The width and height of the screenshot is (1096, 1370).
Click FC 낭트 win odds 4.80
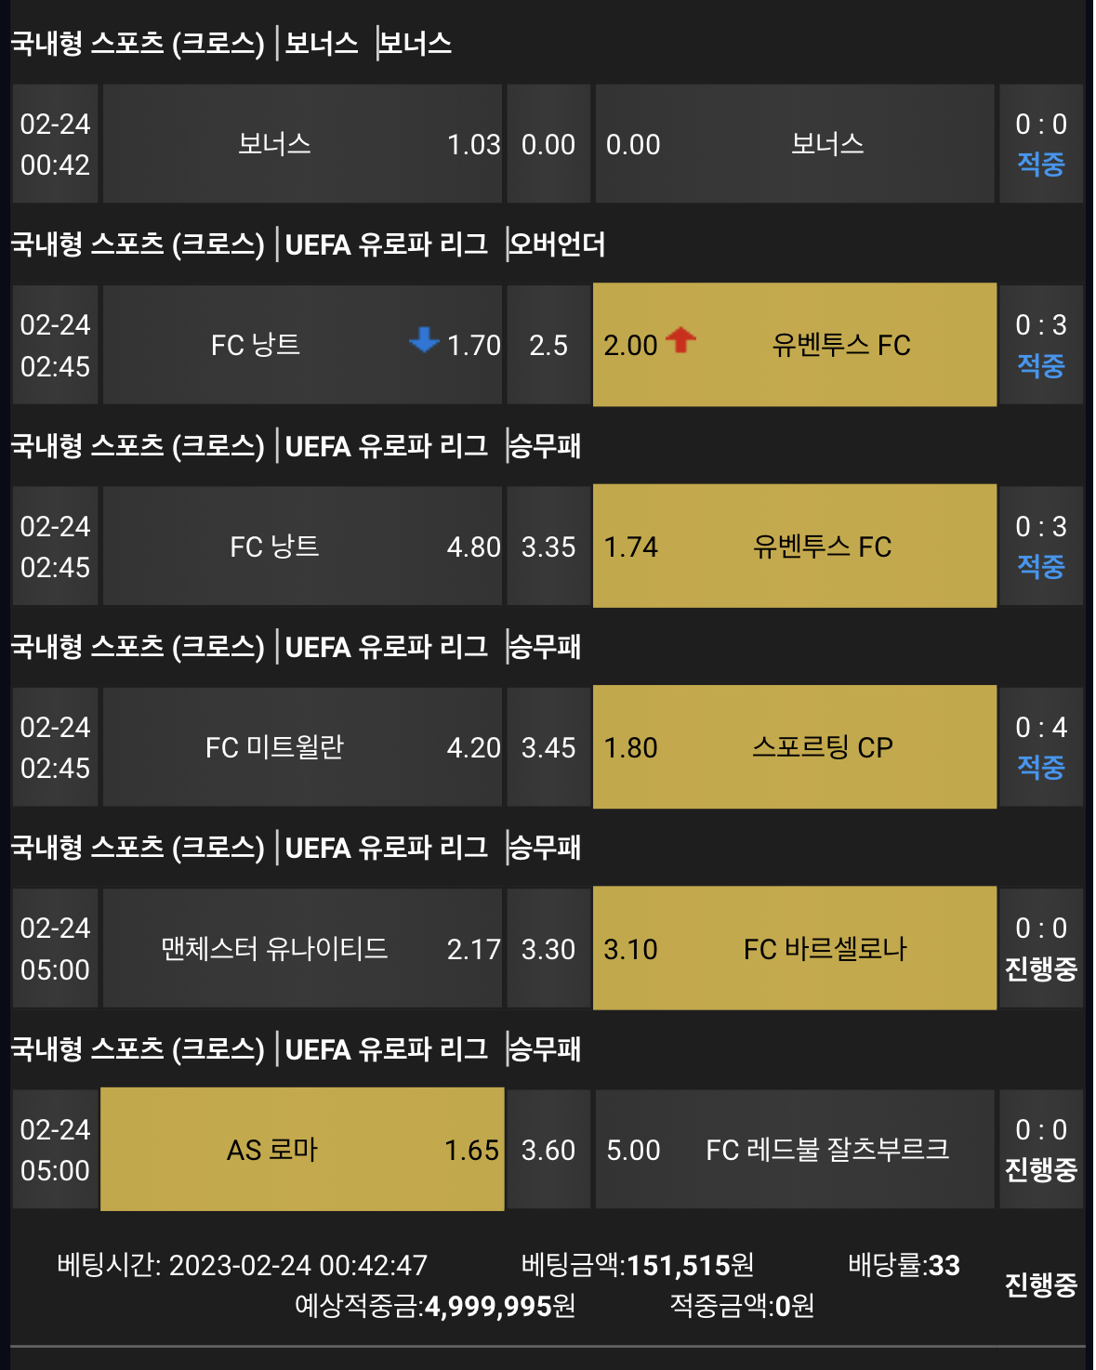(x=302, y=547)
